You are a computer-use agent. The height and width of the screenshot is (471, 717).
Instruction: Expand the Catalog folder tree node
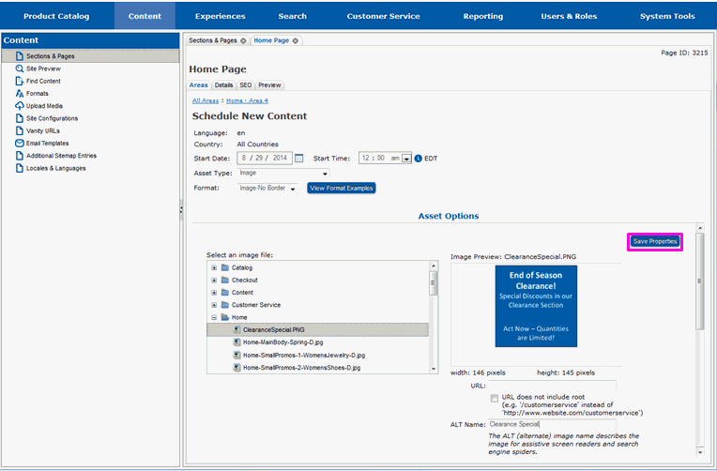[x=214, y=267]
